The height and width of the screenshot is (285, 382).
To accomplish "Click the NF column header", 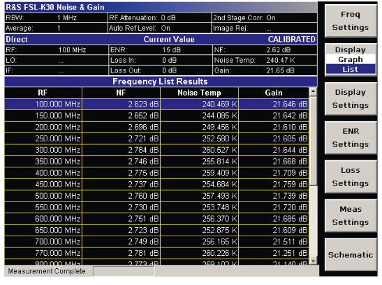I will [x=121, y=93].
